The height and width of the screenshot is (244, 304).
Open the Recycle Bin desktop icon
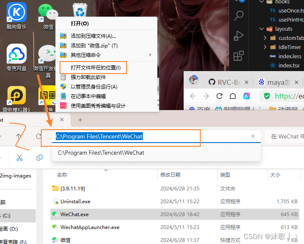[x=80, y=10]
